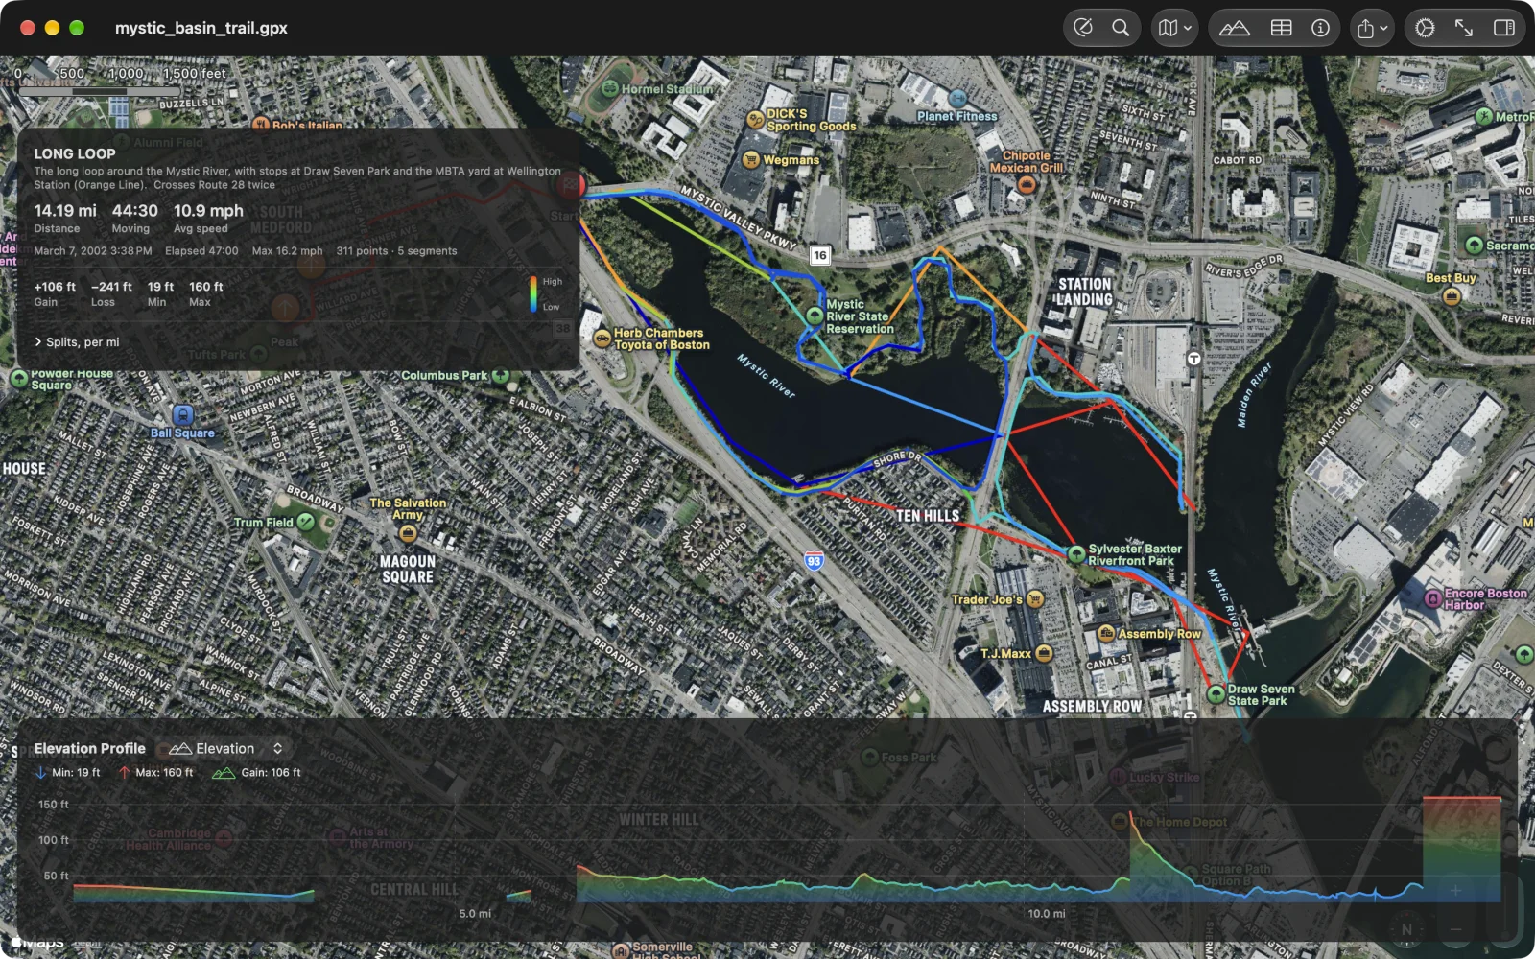Click the Draw Seven State Park pin
The height and width of the screenshot is (959, 1535).
pos(1216,693)
